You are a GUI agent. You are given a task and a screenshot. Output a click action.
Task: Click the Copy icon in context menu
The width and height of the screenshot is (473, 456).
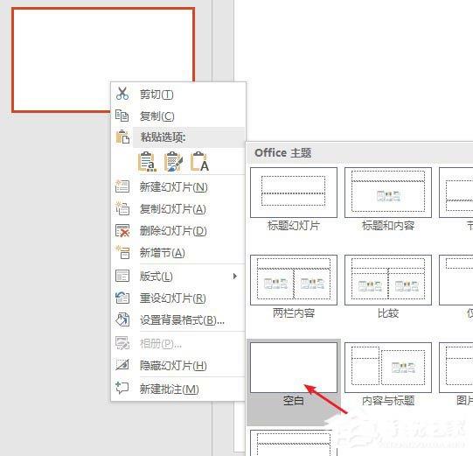click(122, 116)
